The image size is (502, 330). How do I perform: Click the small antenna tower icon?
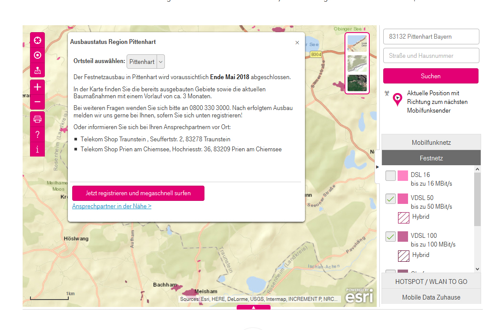(x=387, y=93)
